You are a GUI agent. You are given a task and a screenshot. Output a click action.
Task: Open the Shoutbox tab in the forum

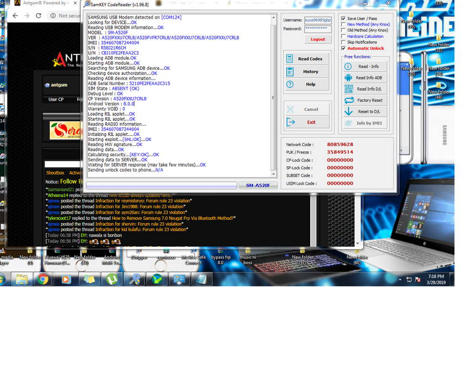click(55, 173)
